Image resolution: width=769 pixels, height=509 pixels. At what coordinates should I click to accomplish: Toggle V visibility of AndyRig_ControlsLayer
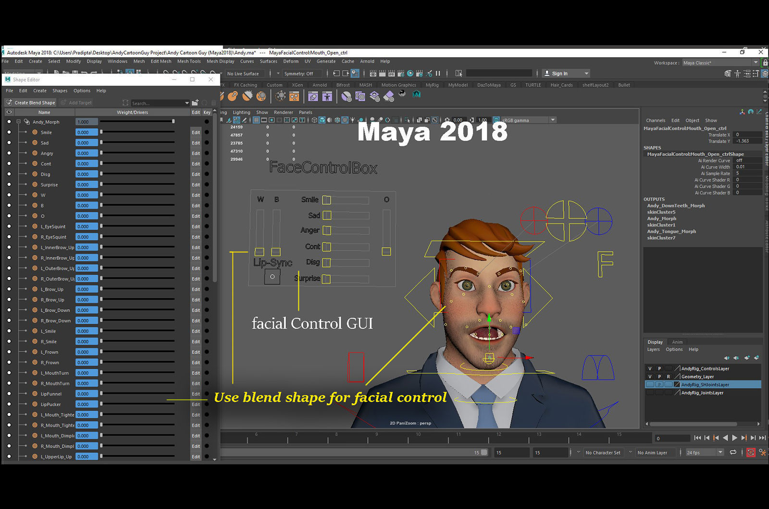pyautogui.click(x=650, y=368)
